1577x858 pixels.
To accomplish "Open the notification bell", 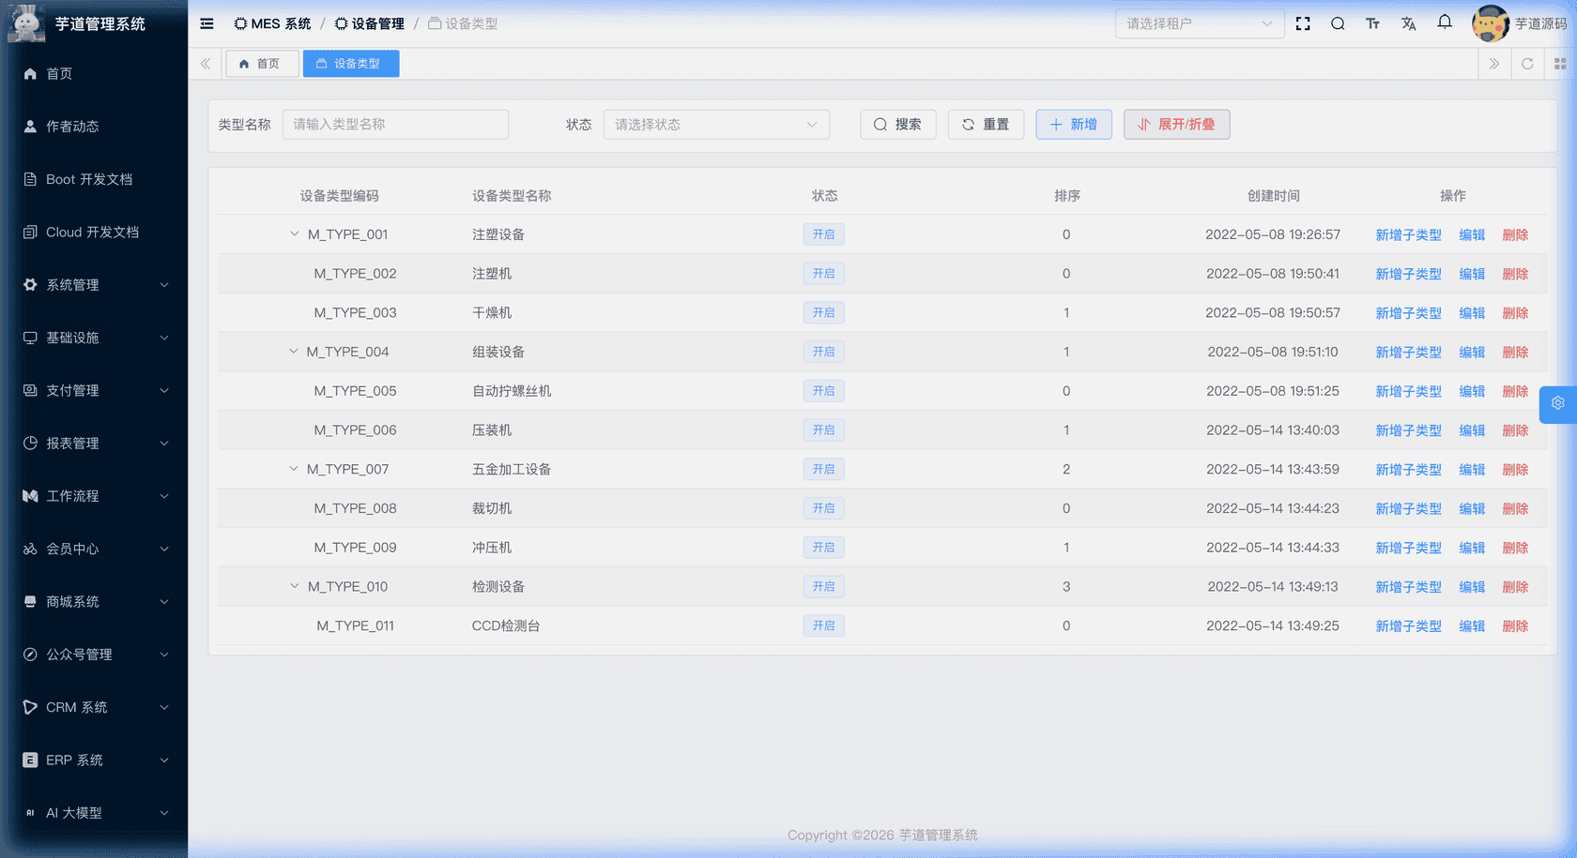I will click(x=1445, y=23).
